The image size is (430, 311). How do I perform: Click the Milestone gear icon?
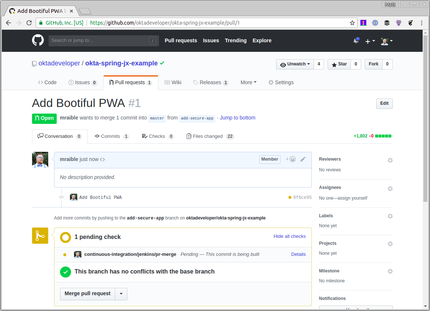pos(390,271)
